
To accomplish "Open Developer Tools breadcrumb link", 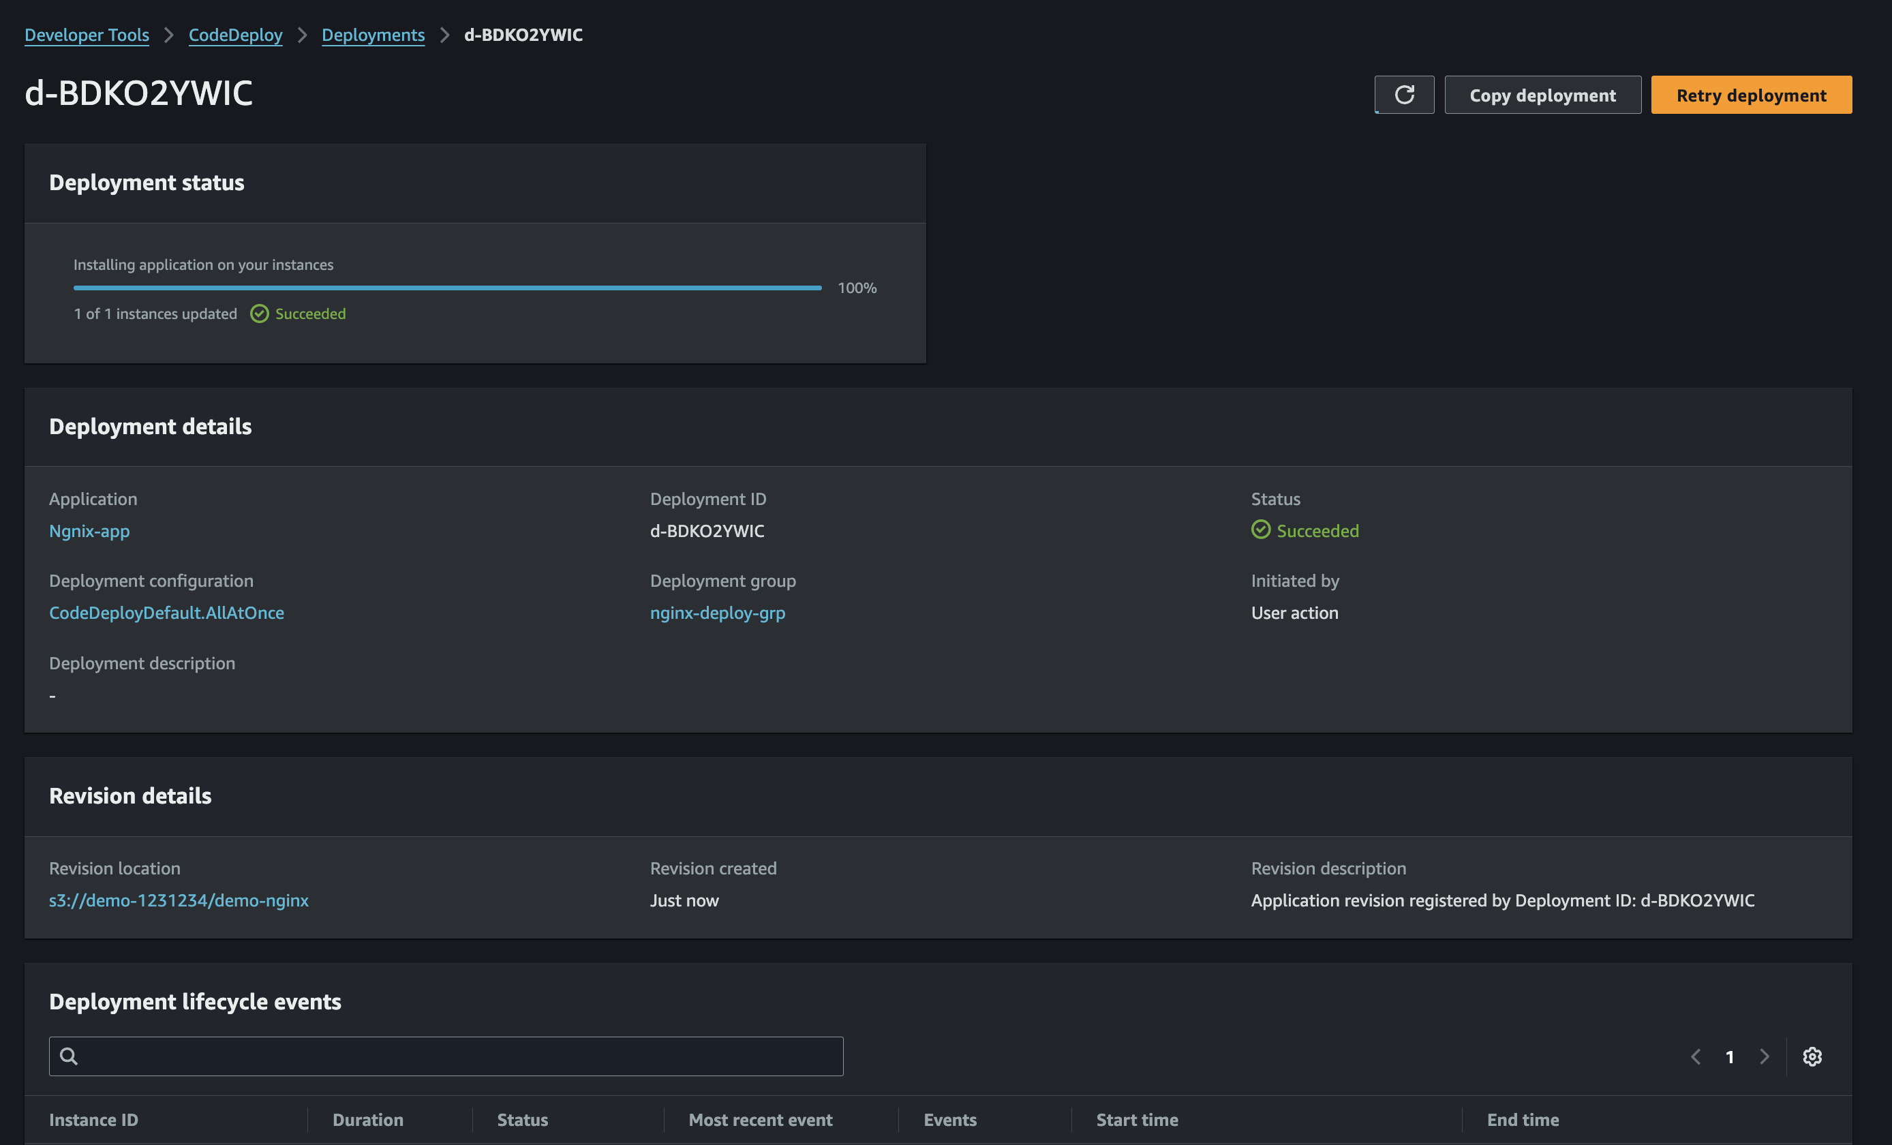I will (x=87, y=35).
